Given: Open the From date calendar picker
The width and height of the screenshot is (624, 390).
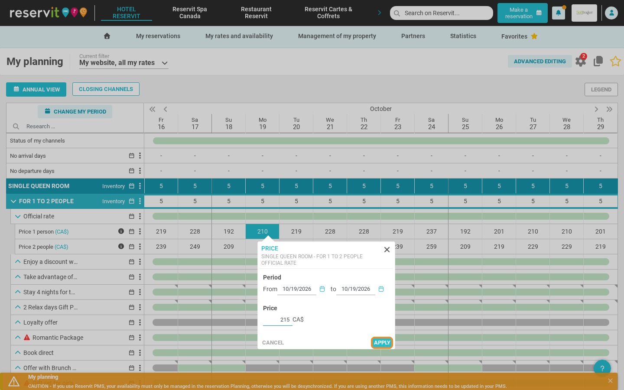Looking at the screenshot, I should point(322,289).
